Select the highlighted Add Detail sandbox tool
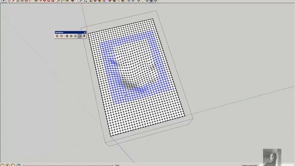 (x=80, y=36)
